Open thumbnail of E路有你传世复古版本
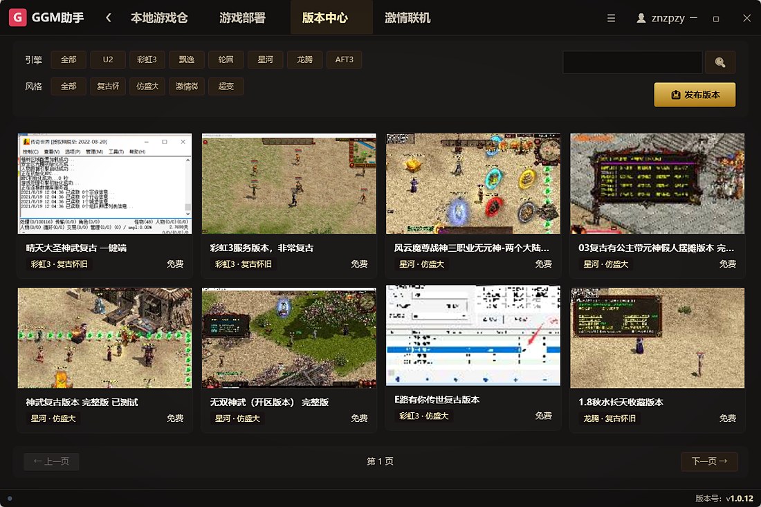This screenshot has height=507, width=761. pos(473,335)
